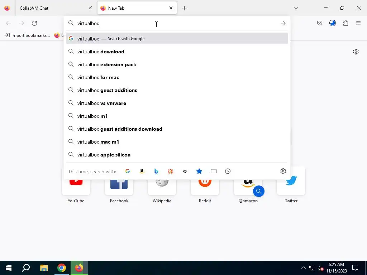Choose virtualbox mac m1 suggestion
The image size is (367, 275).
177,142
